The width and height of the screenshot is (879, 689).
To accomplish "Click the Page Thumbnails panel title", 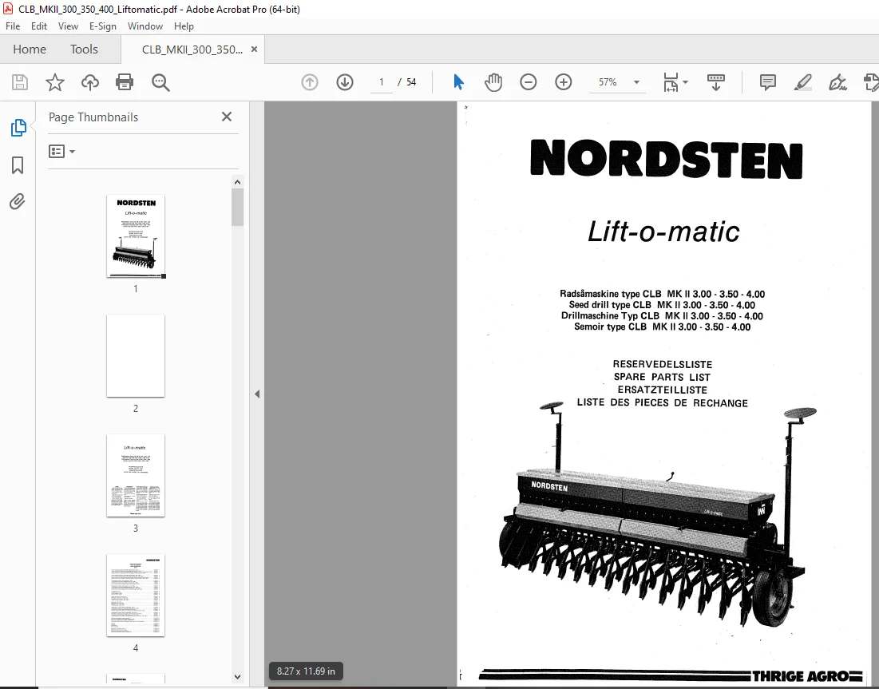I will [93, 117].
